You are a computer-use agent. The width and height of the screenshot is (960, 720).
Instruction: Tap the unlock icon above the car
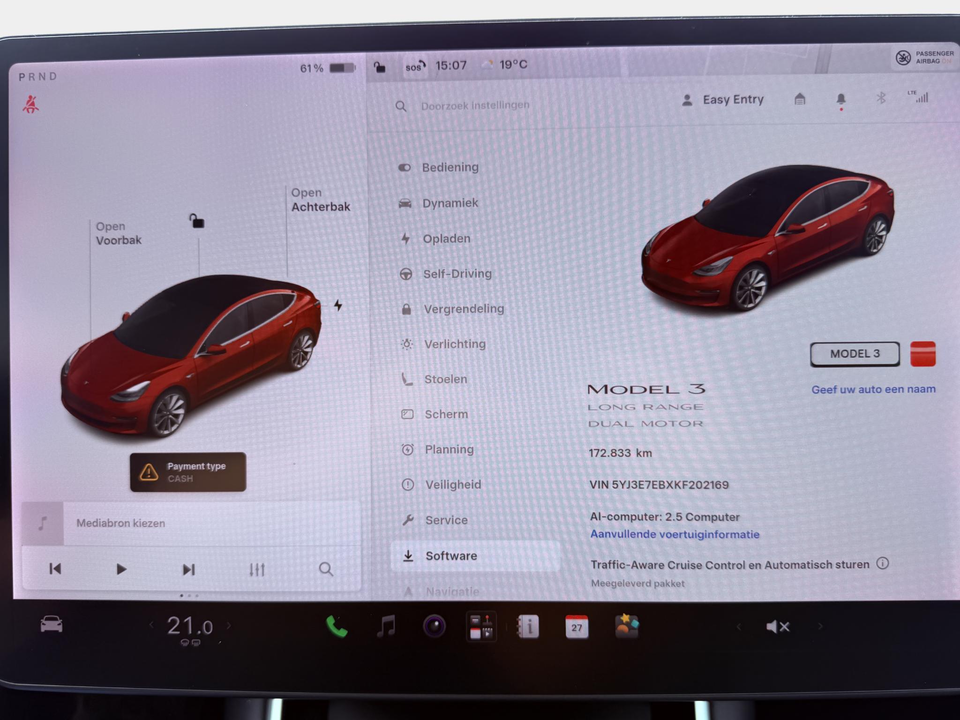pos(197,221)
